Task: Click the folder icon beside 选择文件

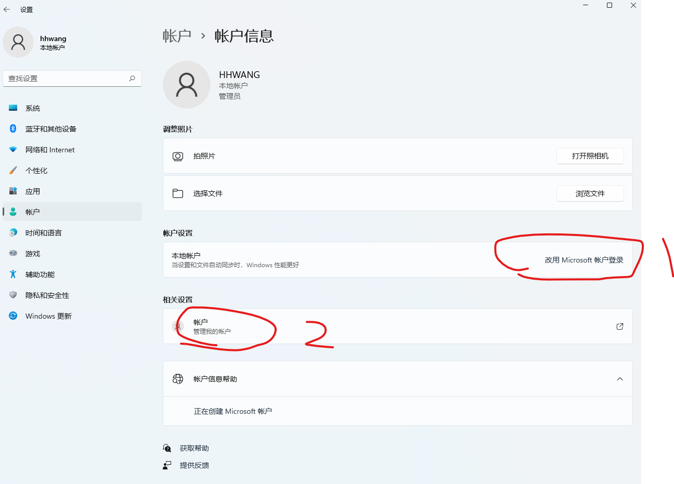Action: (x=177, y=193)
